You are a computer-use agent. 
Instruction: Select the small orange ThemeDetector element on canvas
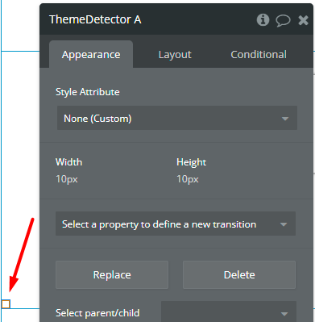6,304
